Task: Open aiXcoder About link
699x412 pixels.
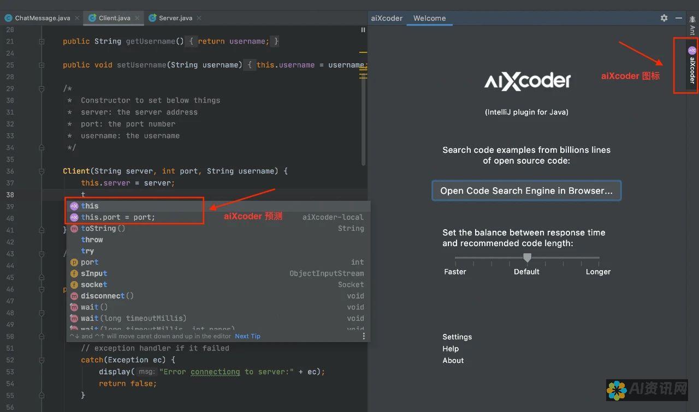Action: click(453, 360)
